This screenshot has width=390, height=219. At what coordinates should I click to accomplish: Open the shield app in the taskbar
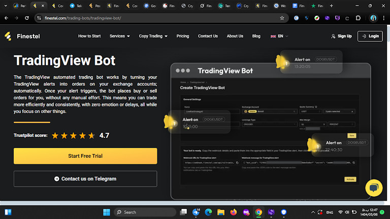pos(283,212)
